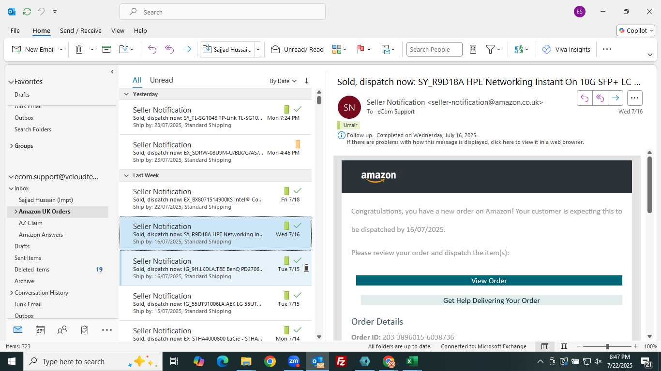Expand the New Email dropdown arrow
Screen dimensions: 661x371
pyautogui.click(x=61, y=49)
